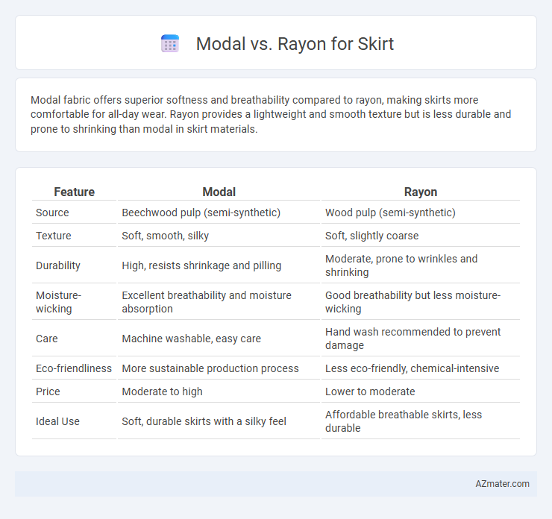Select 'Moderate, prone to wrinkles and shrinking' cell
The width and height of the screenshot is (552, 519).
point(421,265)
